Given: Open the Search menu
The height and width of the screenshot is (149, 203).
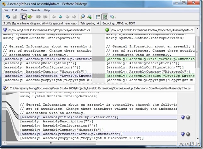Looking at the screenshot, I should 35,10.
